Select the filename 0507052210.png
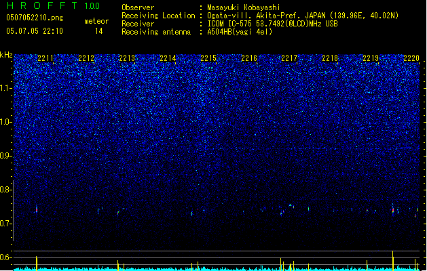The height and width of the screenshot is (271, 427). pos(35,18)
